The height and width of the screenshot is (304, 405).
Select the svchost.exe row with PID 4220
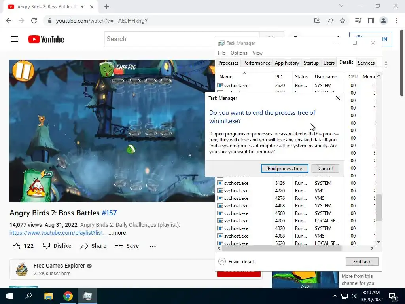pos(295,191)
